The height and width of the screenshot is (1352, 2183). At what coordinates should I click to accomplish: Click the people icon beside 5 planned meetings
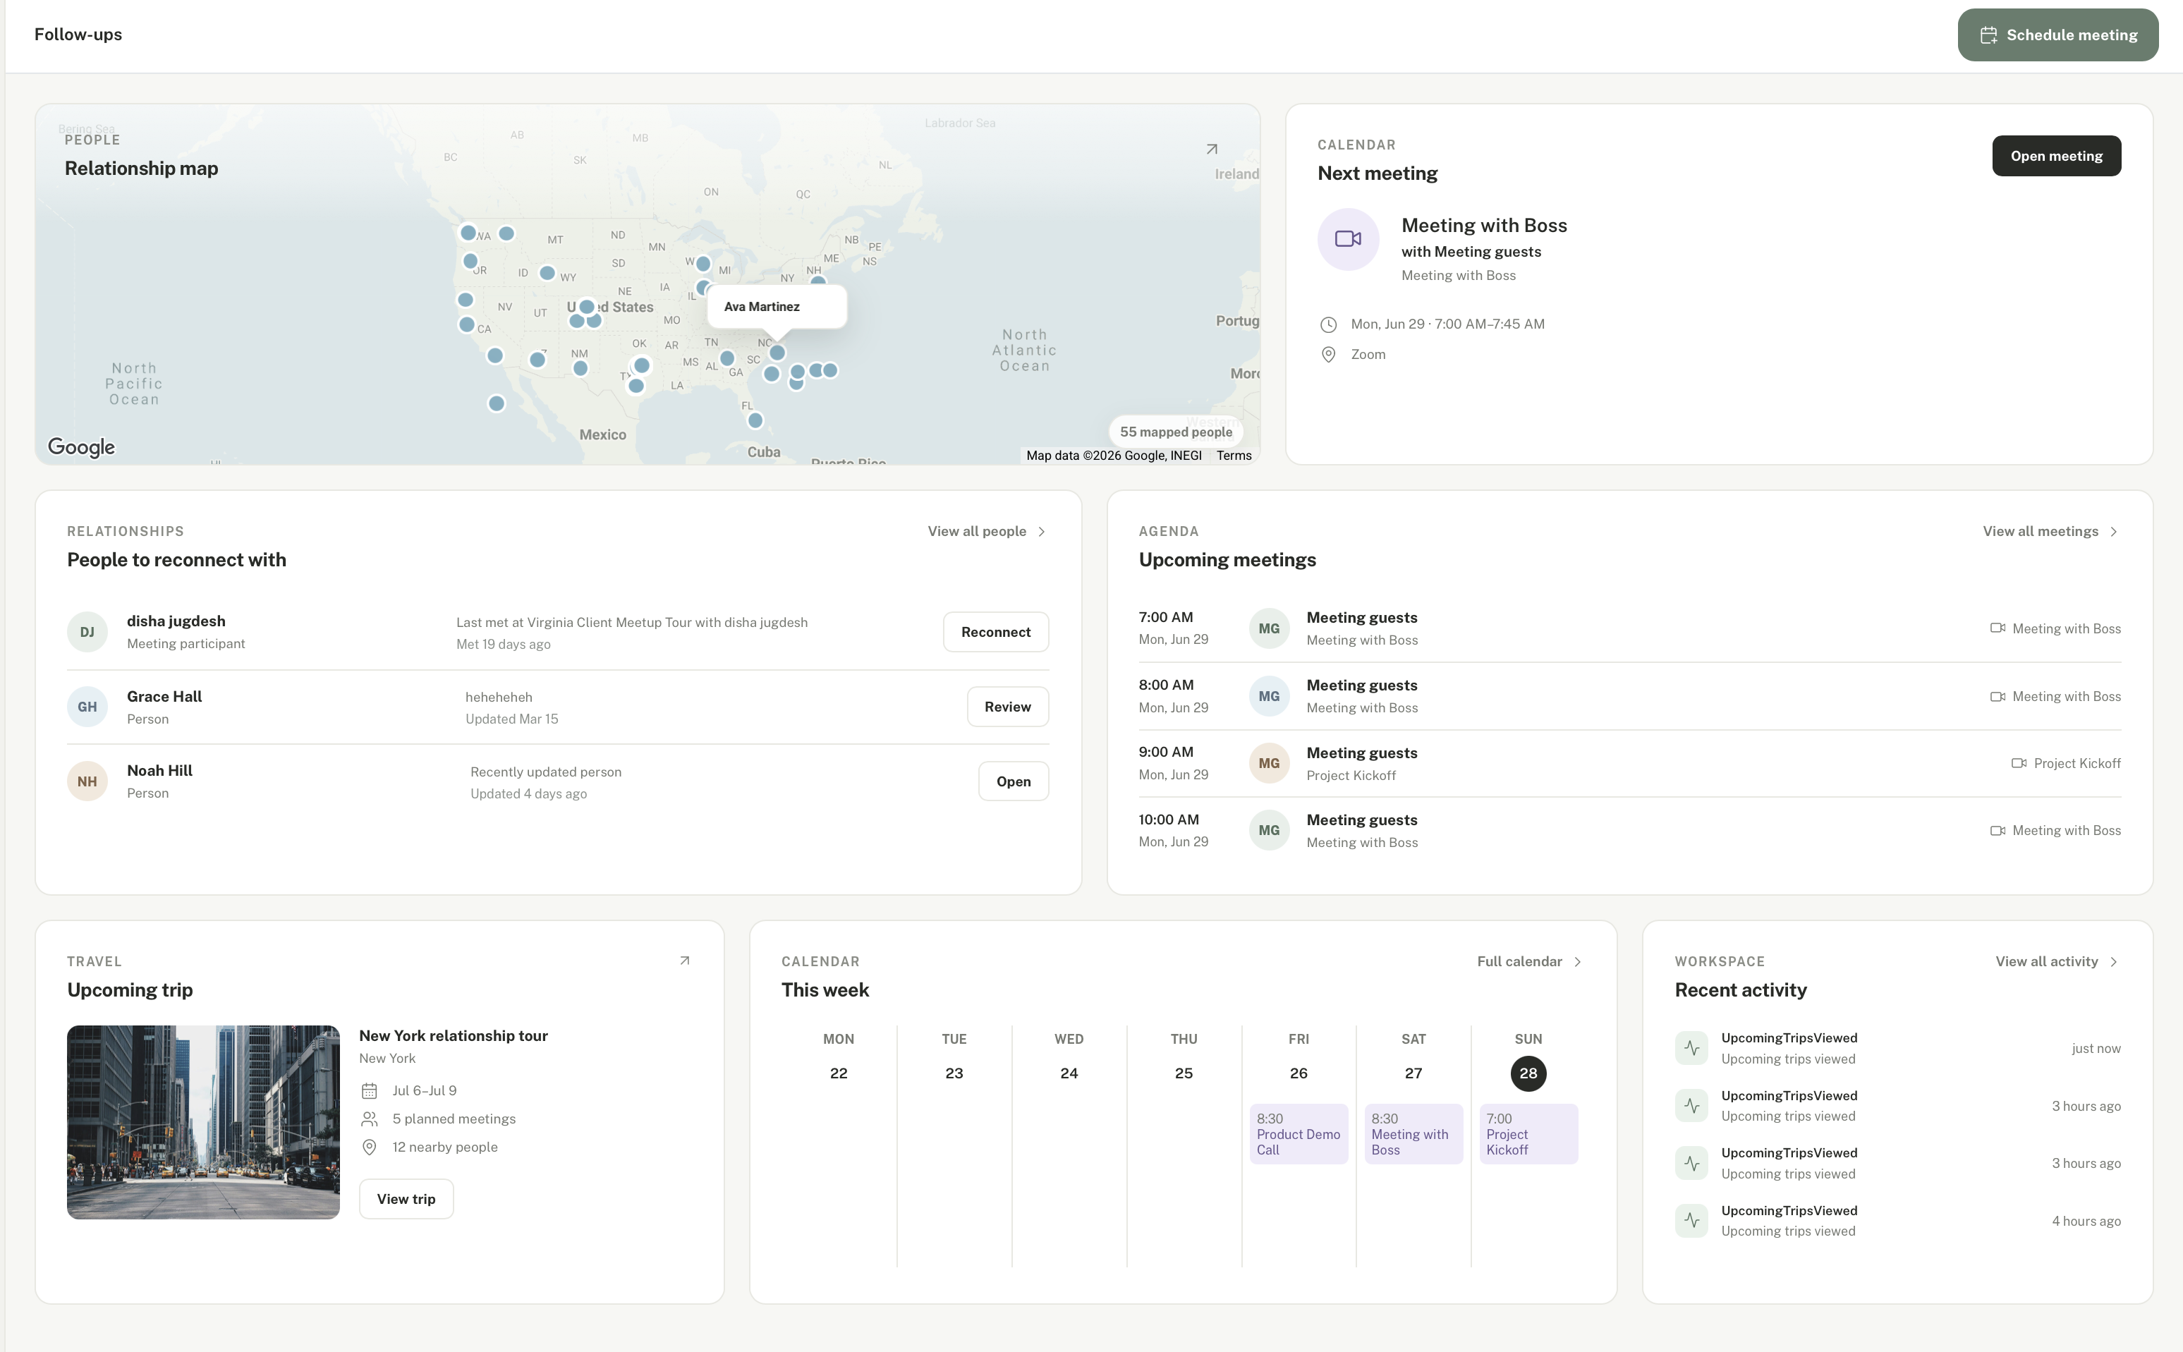point(370,1119)
